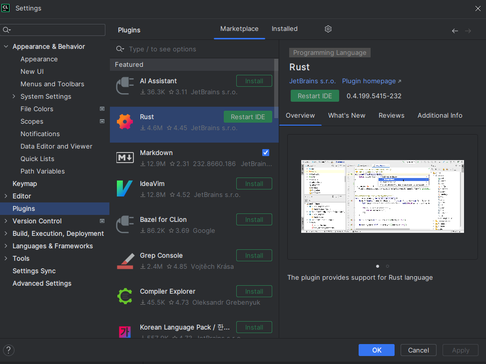Expand Build, Execution, Deployment section
The width and height of the screenshot is (486, 364).
pos(6,233)
